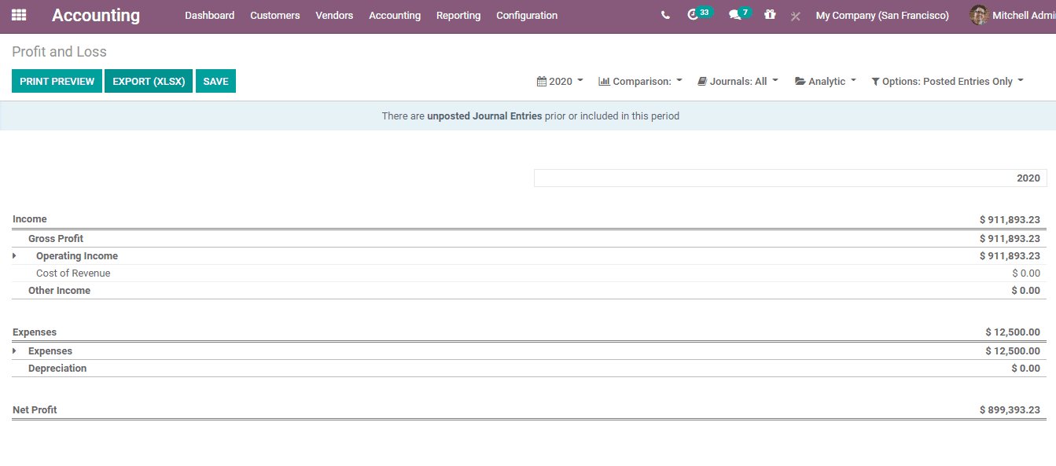Click the phone call icon

pyautogui.click(x=665, y=15)
